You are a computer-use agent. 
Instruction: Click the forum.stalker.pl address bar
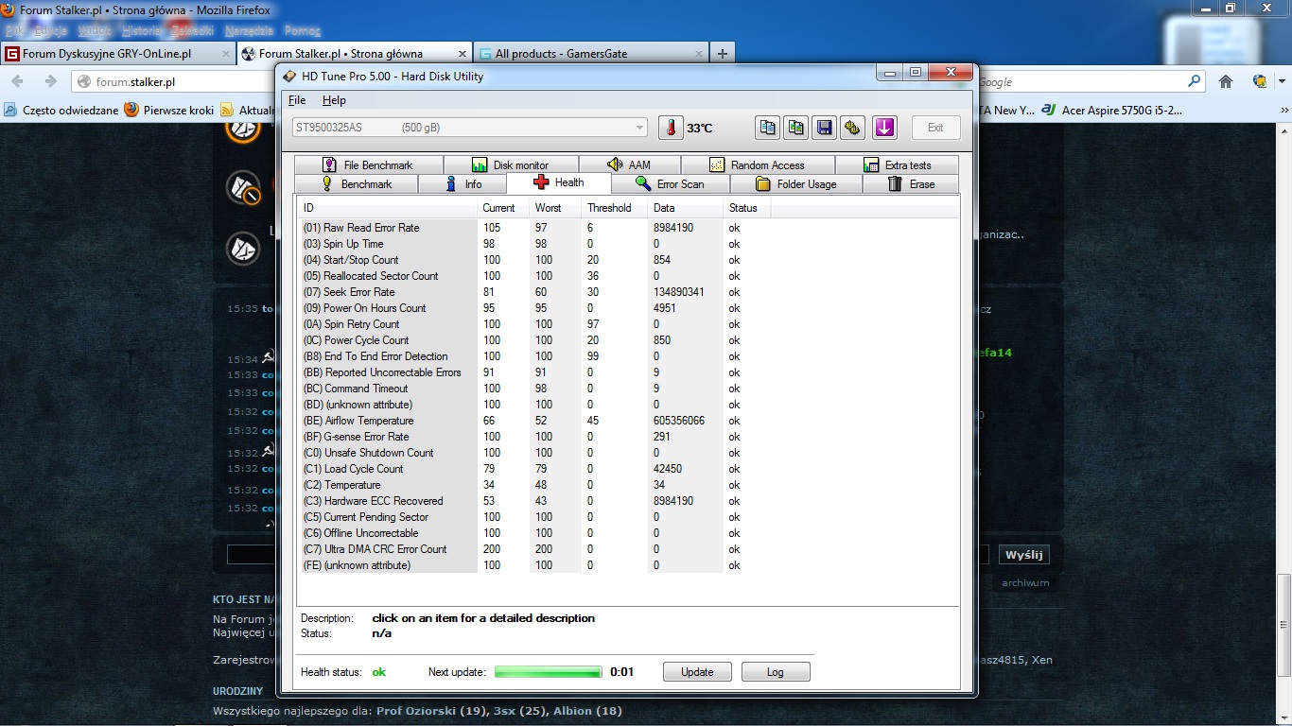point(175,82)
